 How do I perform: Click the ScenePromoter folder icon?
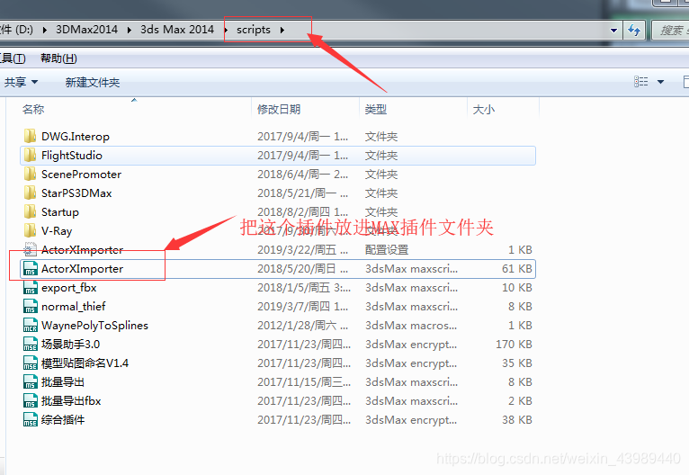(x=30, y=174)
